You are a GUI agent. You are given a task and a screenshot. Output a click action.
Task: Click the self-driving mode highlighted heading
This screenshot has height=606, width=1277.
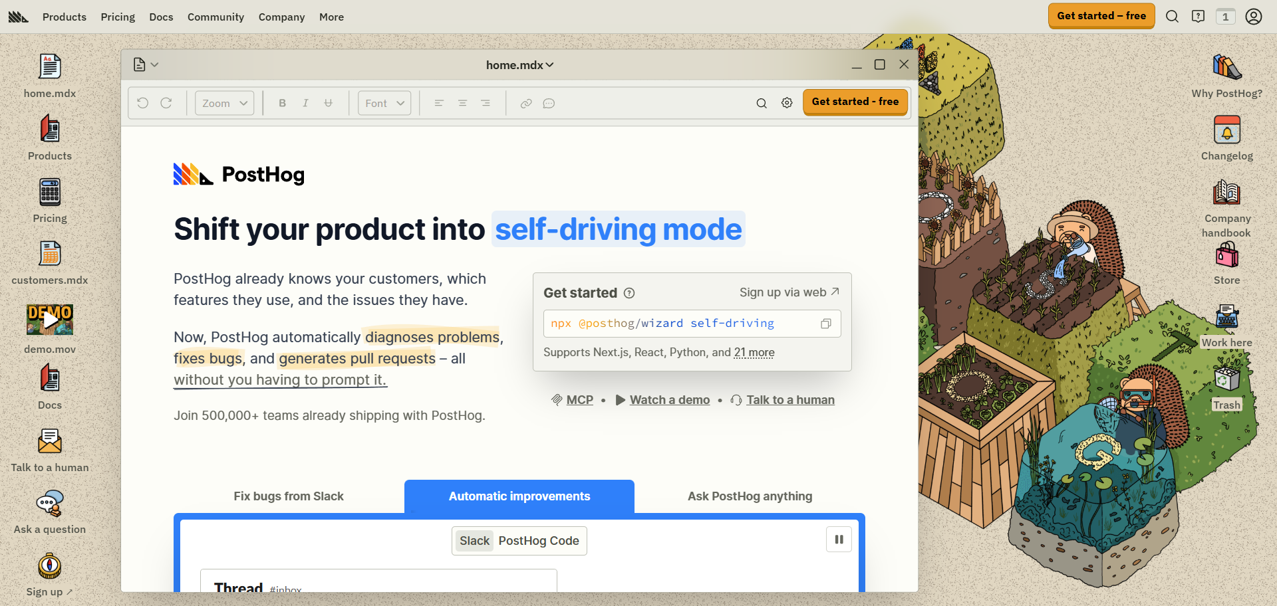(x=619, y=229)
